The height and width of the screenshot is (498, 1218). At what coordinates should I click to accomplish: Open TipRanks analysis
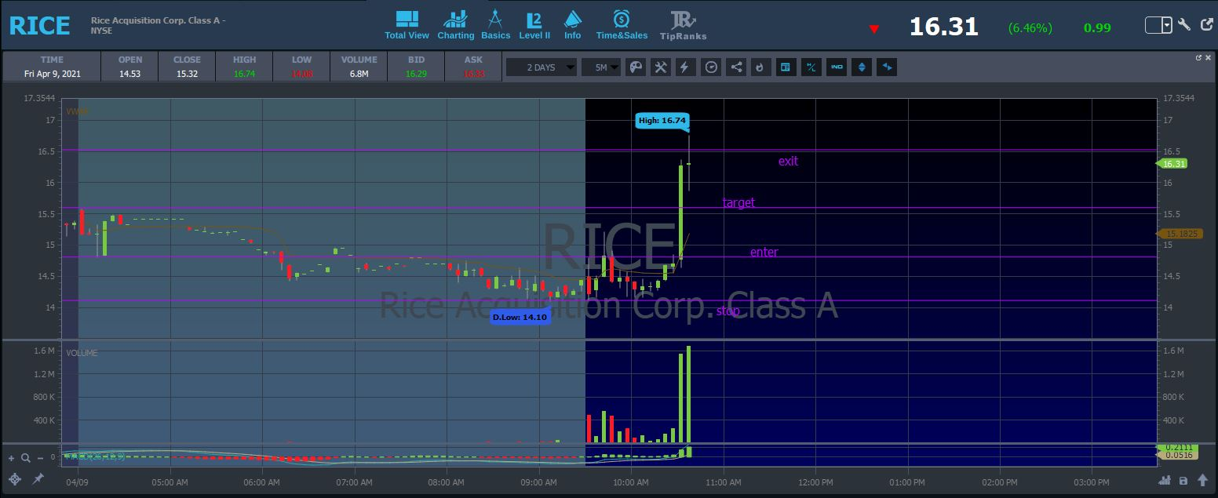[683, 25]
